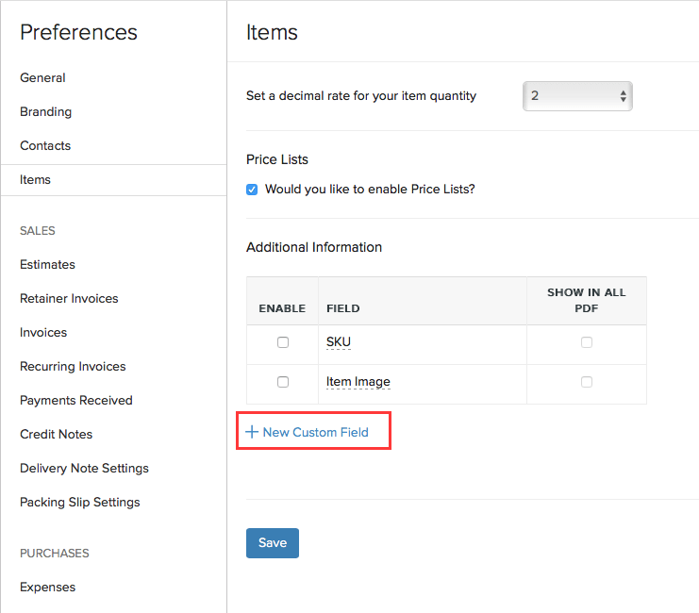Select Contacts in the sidebar
The width and height of the screenshot is (699, 613).
[x=45, y=145]
